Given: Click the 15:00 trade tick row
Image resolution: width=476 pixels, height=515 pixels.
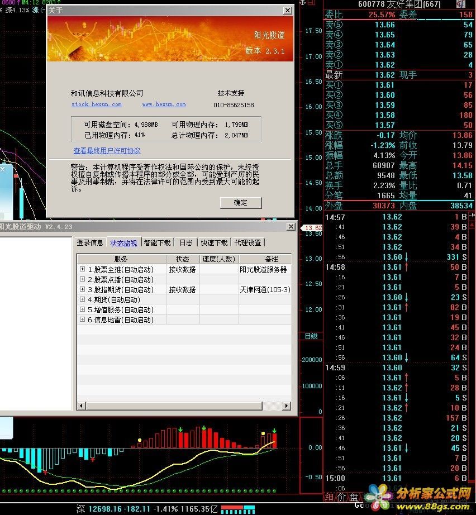Looking at the screenshot, I should 396,478.
